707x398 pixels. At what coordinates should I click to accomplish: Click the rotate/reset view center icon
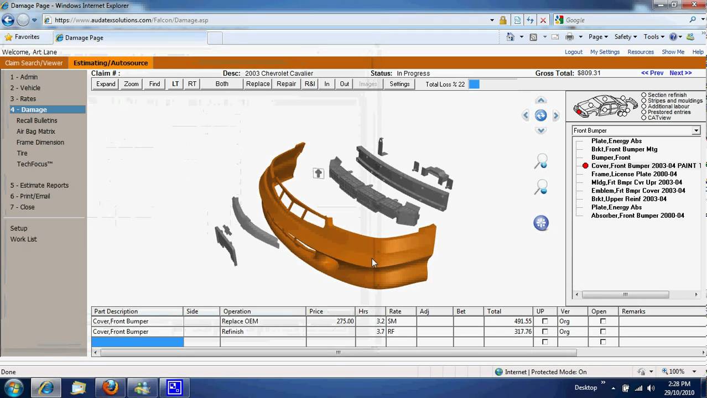click(x=541, y=115)
